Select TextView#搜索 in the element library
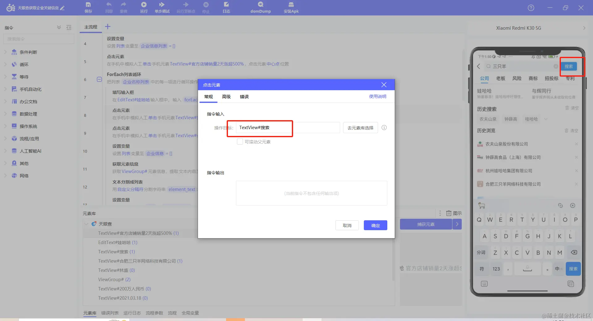Image resolution: width=593 pixels, height=321 pixels. coord(116,252)
